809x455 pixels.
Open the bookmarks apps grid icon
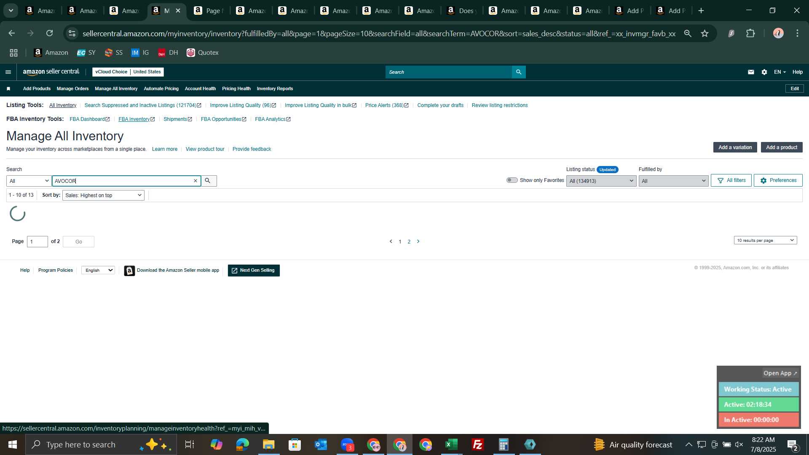13,53
